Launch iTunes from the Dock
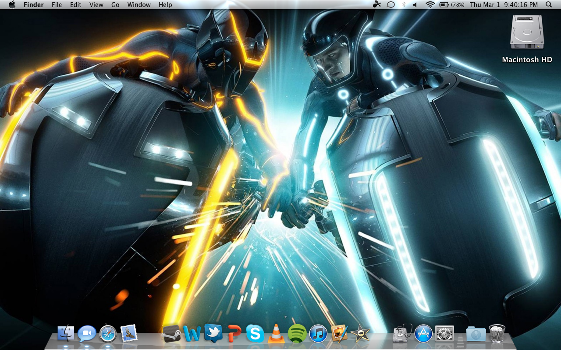The image size is (561, 350). point(318,334)
